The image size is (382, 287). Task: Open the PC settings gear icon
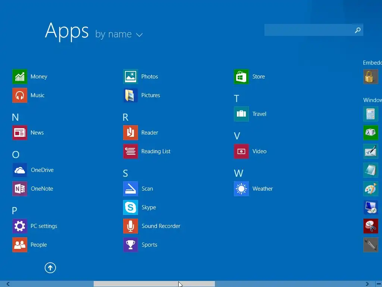20,226
